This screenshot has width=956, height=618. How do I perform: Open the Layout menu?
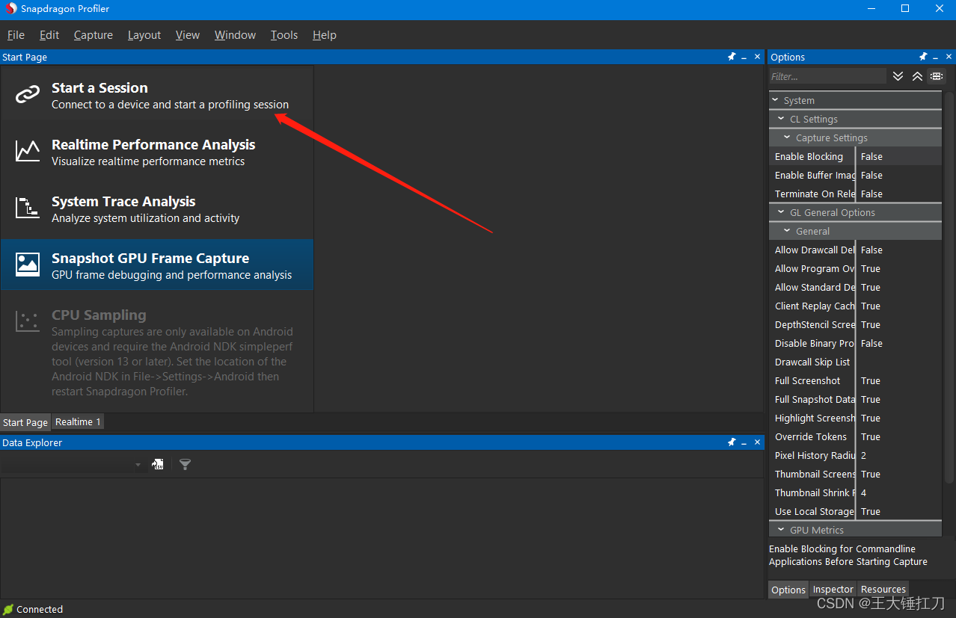click(144, 35)
